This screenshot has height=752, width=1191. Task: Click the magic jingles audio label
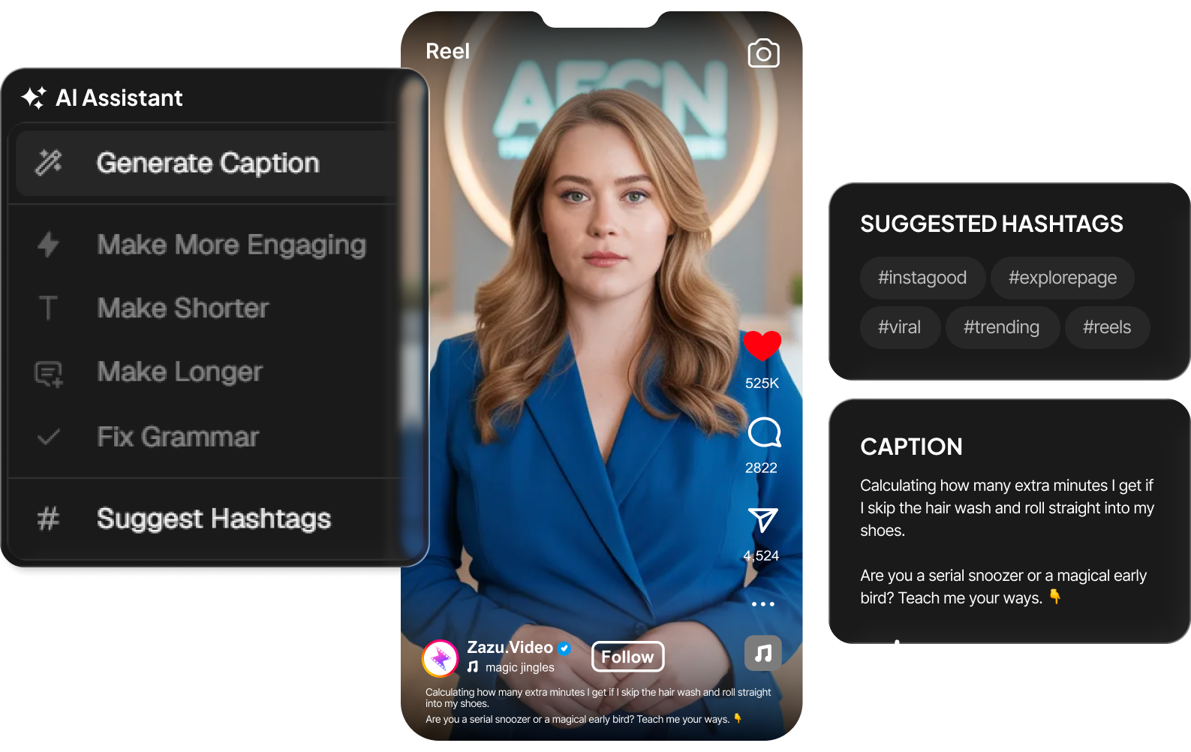(x=520, y=667)
